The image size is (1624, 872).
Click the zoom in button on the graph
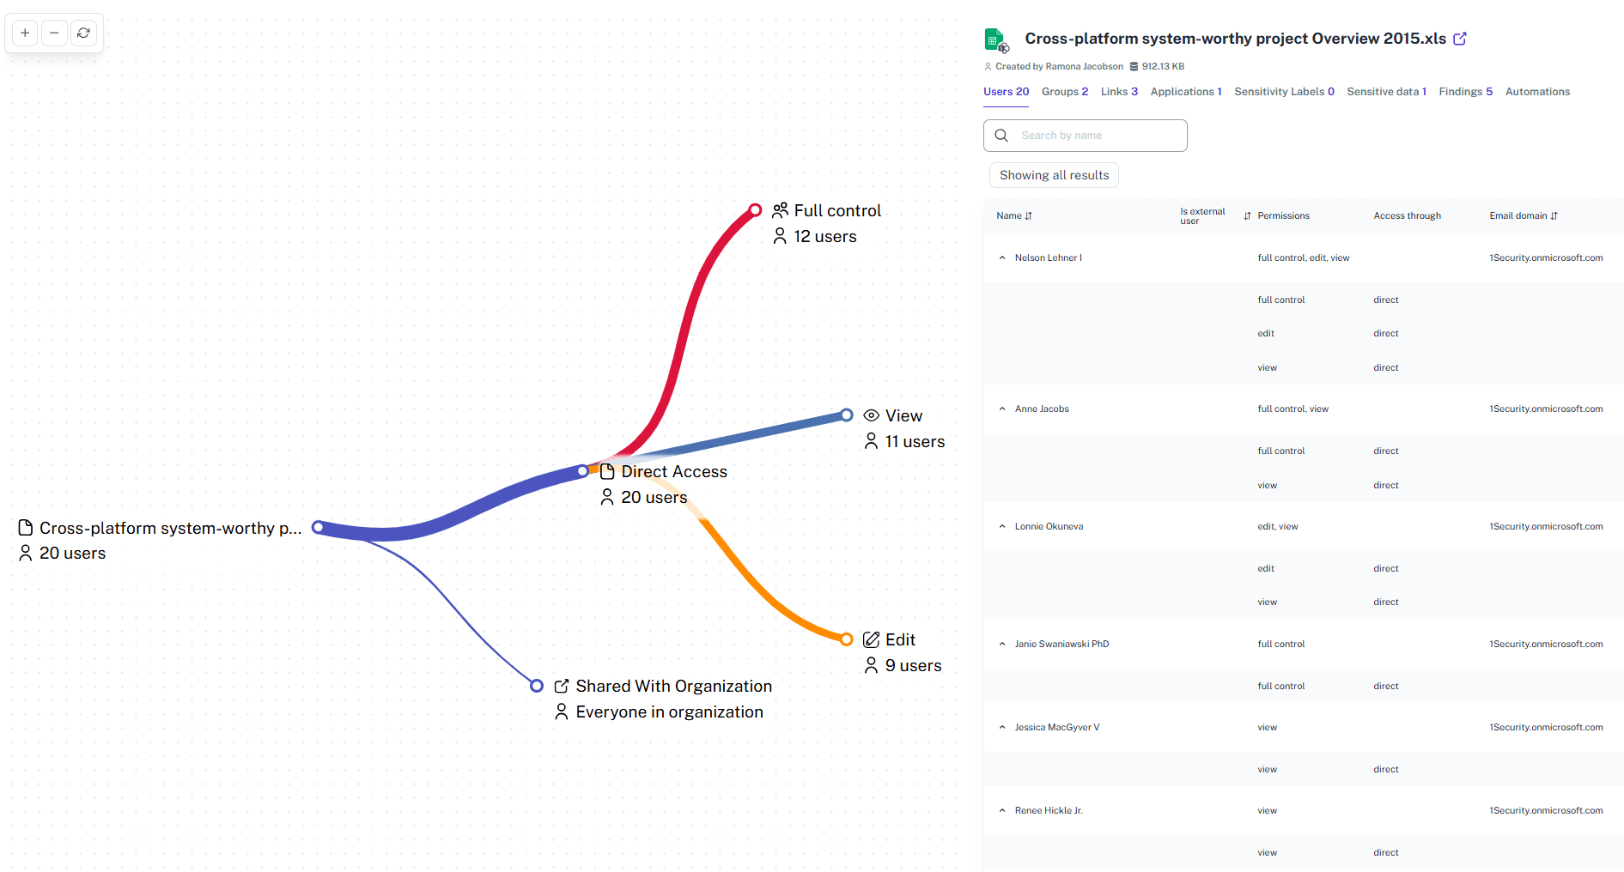24,33
